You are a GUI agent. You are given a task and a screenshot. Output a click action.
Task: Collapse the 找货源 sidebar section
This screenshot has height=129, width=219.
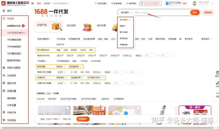point(25,18)
